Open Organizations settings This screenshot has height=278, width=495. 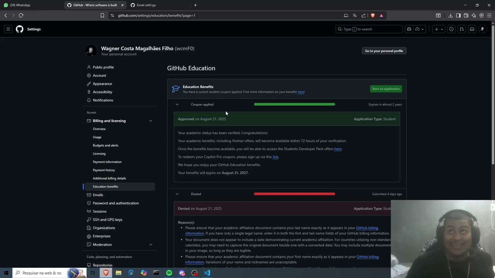(104, 228)
